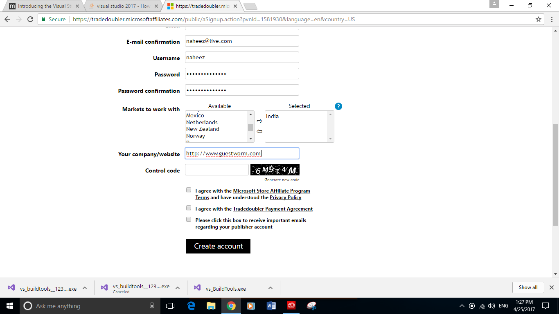Click the Secure padlock indicator

tap(54, 19)
